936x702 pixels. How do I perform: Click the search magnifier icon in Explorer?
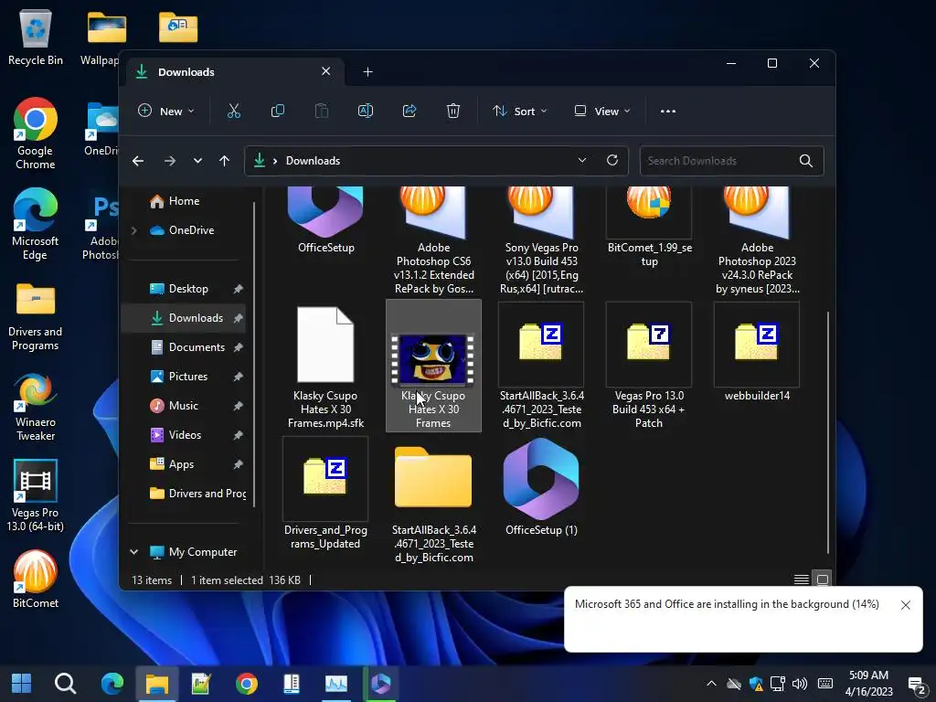[x=806, y=161]
